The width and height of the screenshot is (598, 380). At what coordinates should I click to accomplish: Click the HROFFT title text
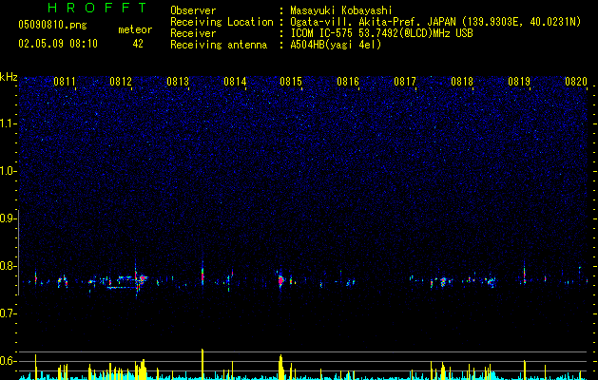tap(98, 8)
